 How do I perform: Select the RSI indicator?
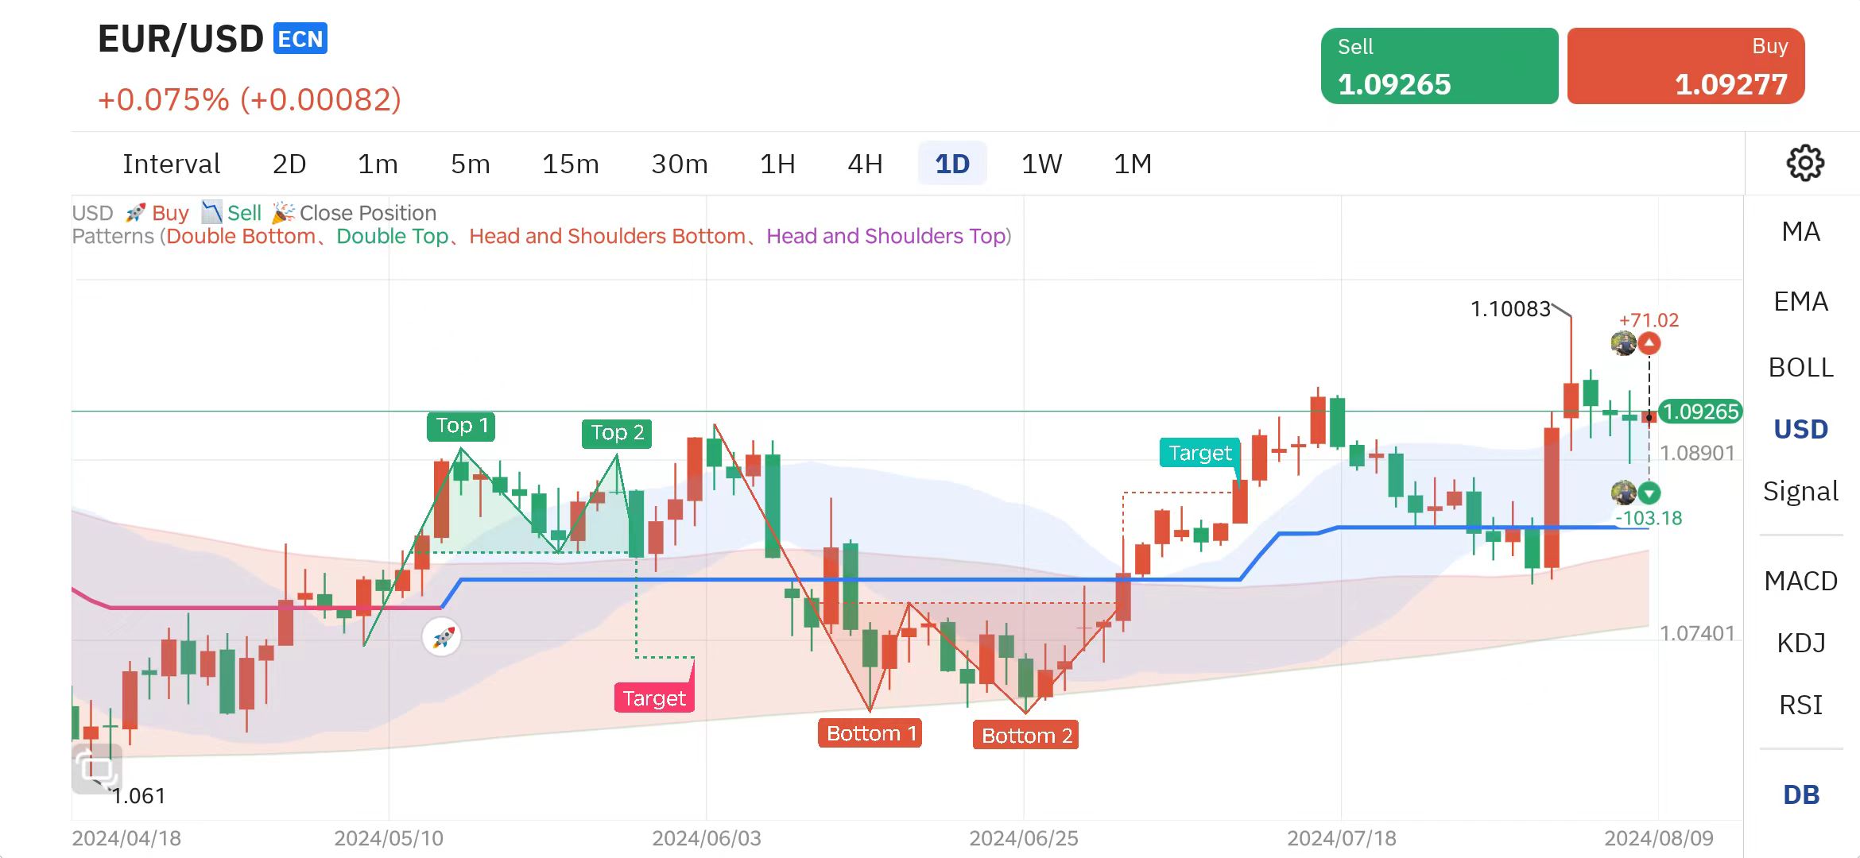click(1800, 705)
